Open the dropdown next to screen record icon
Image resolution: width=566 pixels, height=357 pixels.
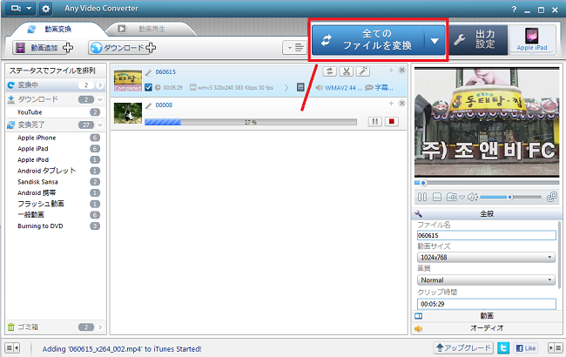pos(30,9)
